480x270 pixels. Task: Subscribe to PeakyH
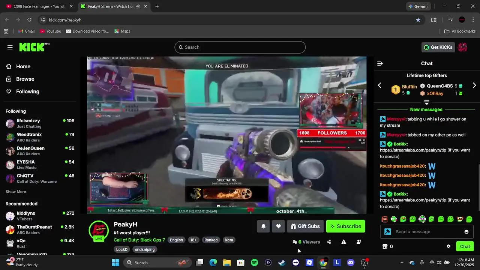pos(345,226)
